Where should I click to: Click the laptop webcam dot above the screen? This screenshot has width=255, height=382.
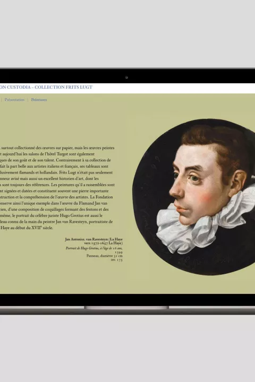tap(126, 77)
